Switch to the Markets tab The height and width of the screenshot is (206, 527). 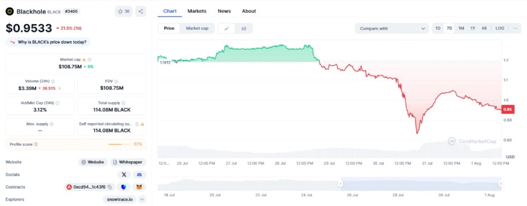(x=197, y=11)
